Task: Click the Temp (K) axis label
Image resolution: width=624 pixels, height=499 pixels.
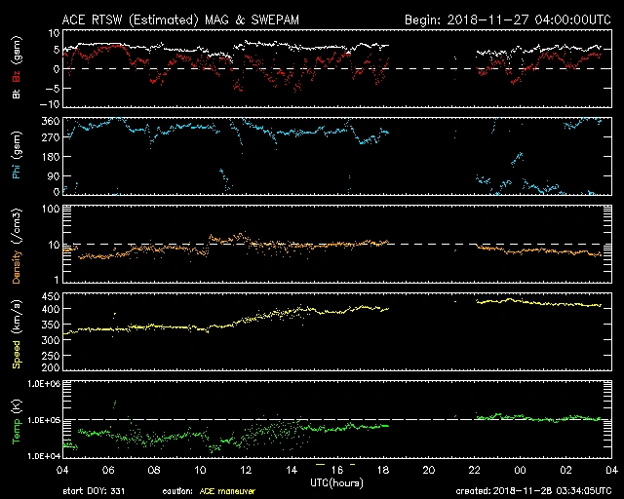Action: (18, 420)
